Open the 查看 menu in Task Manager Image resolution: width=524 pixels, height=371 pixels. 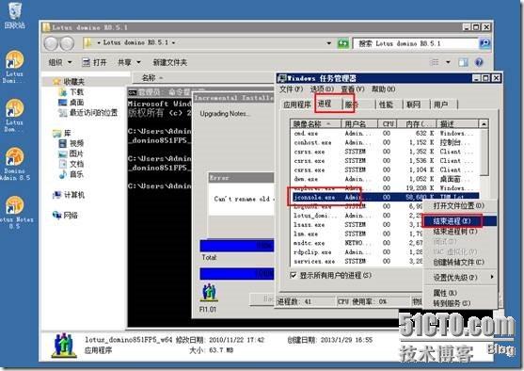[352, 89]
